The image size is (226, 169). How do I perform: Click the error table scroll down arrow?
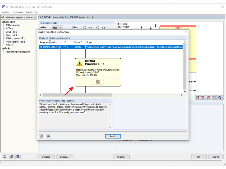pyautogui.click(x=185, y=92)
